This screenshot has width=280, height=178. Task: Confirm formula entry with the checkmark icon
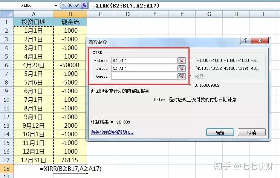coord(77,5)
